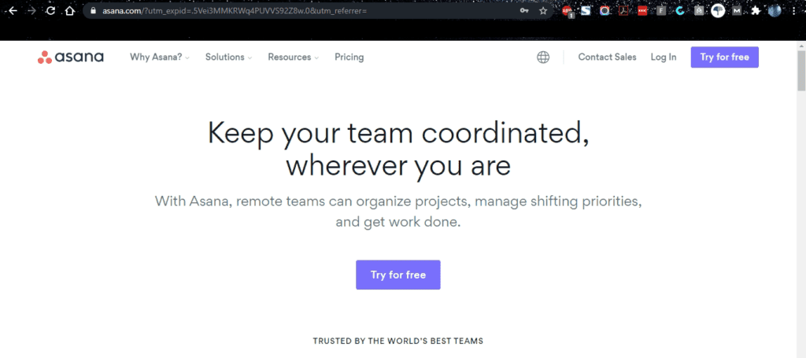
Task: Click the Asana logo in the header
Action: click(x=70, y=57)
